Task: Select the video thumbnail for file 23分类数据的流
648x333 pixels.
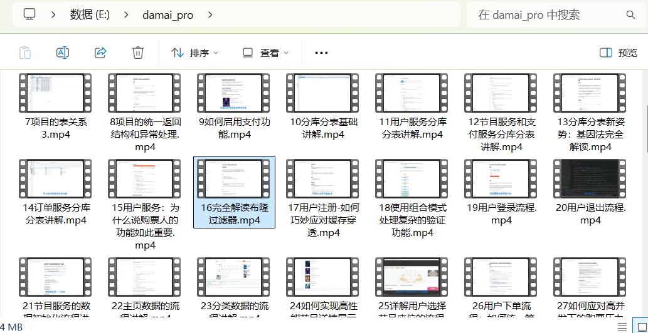Action: click(233, 277)
